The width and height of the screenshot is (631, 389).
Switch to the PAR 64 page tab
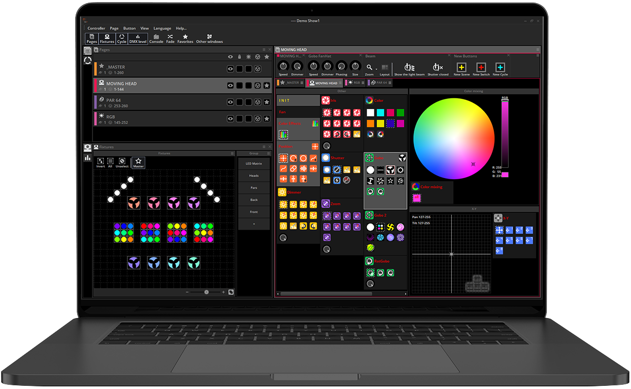pos(381,83)
